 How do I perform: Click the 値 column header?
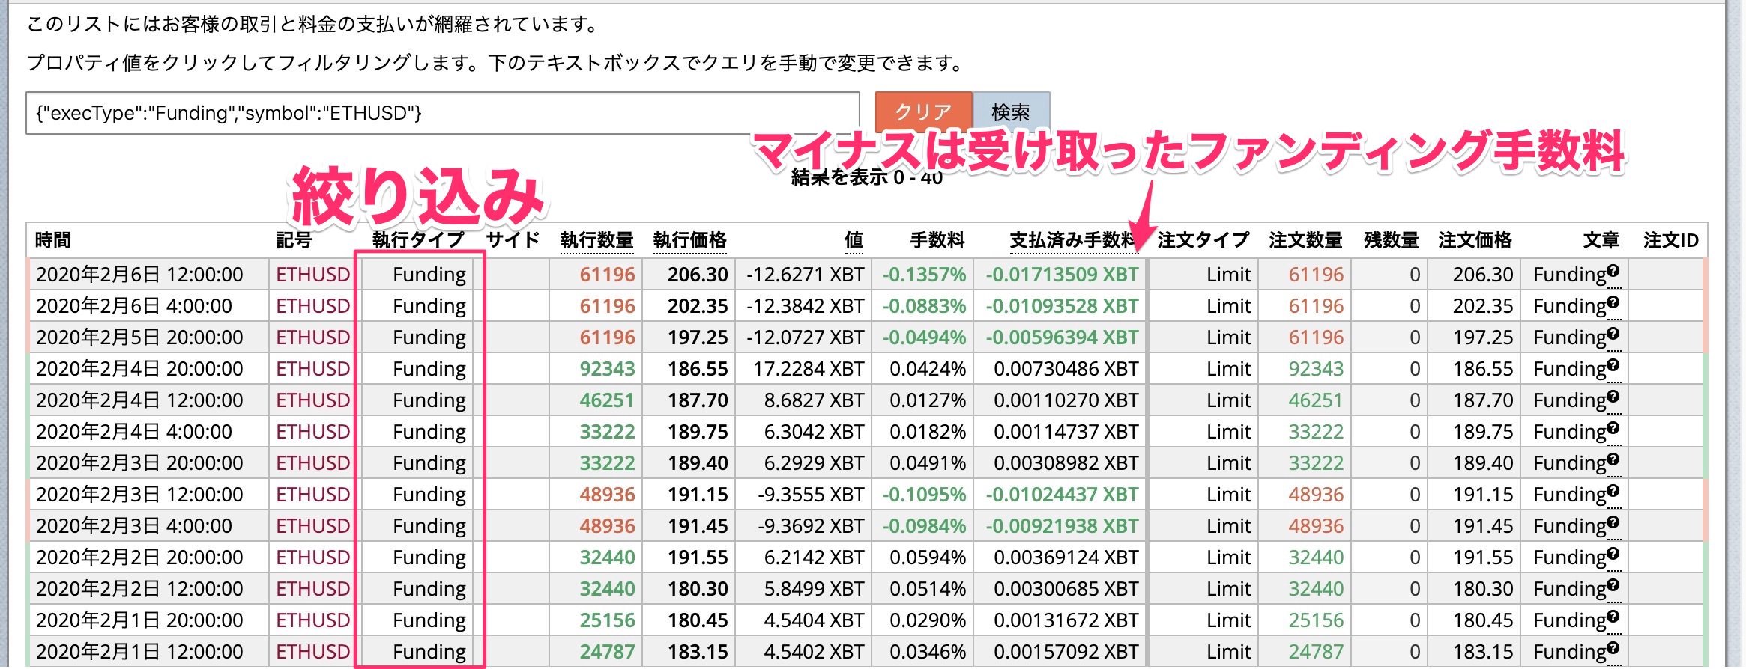coord(854,240)
